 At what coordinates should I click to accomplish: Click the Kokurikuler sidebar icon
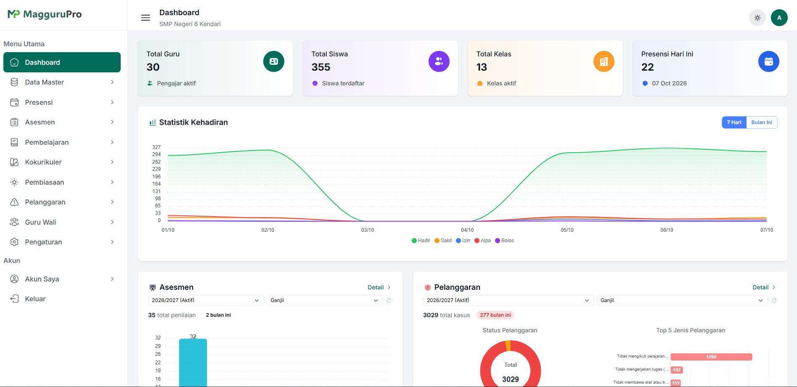[x=14, y=162]
